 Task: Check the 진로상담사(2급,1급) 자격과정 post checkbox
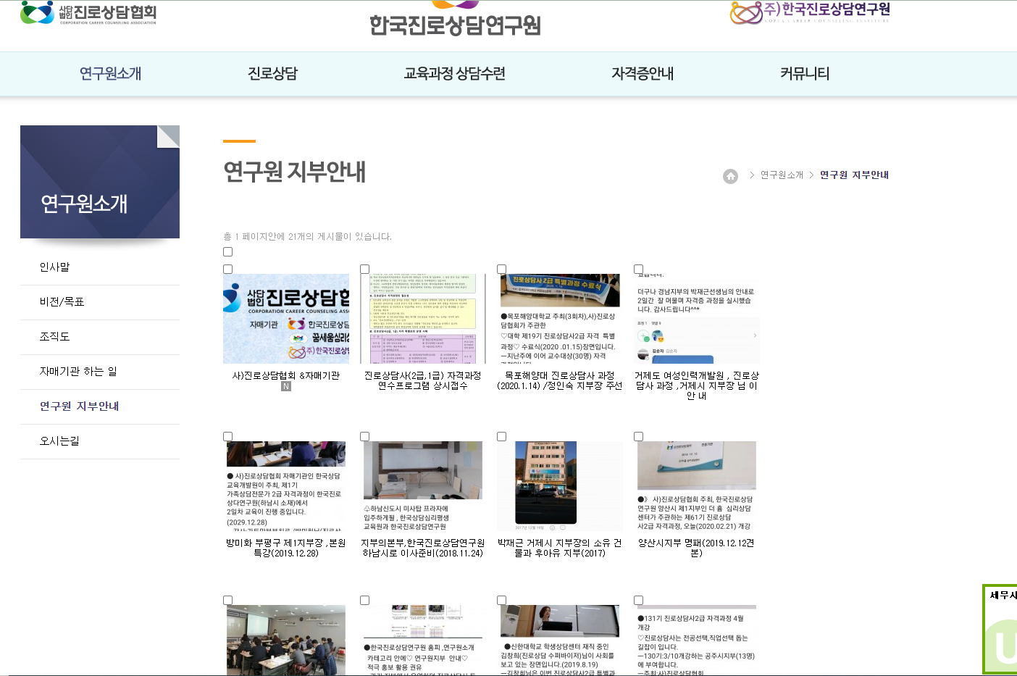coord(364,270)
